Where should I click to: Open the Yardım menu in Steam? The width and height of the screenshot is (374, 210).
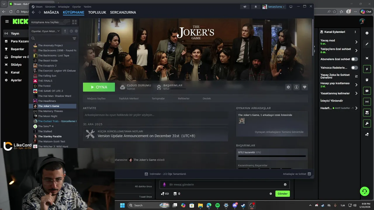[87, 7]
